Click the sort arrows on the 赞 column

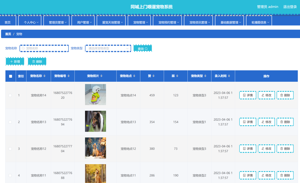pos(153,76)
